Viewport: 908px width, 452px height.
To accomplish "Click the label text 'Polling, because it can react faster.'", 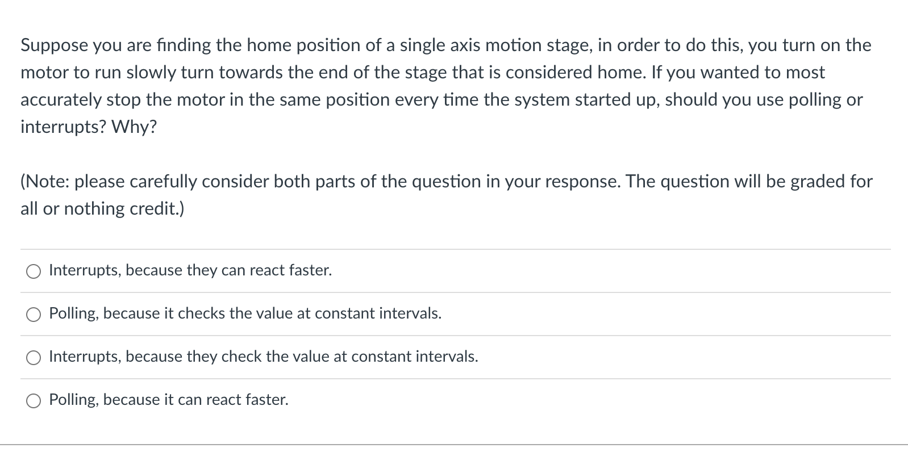I will [169, 400].
